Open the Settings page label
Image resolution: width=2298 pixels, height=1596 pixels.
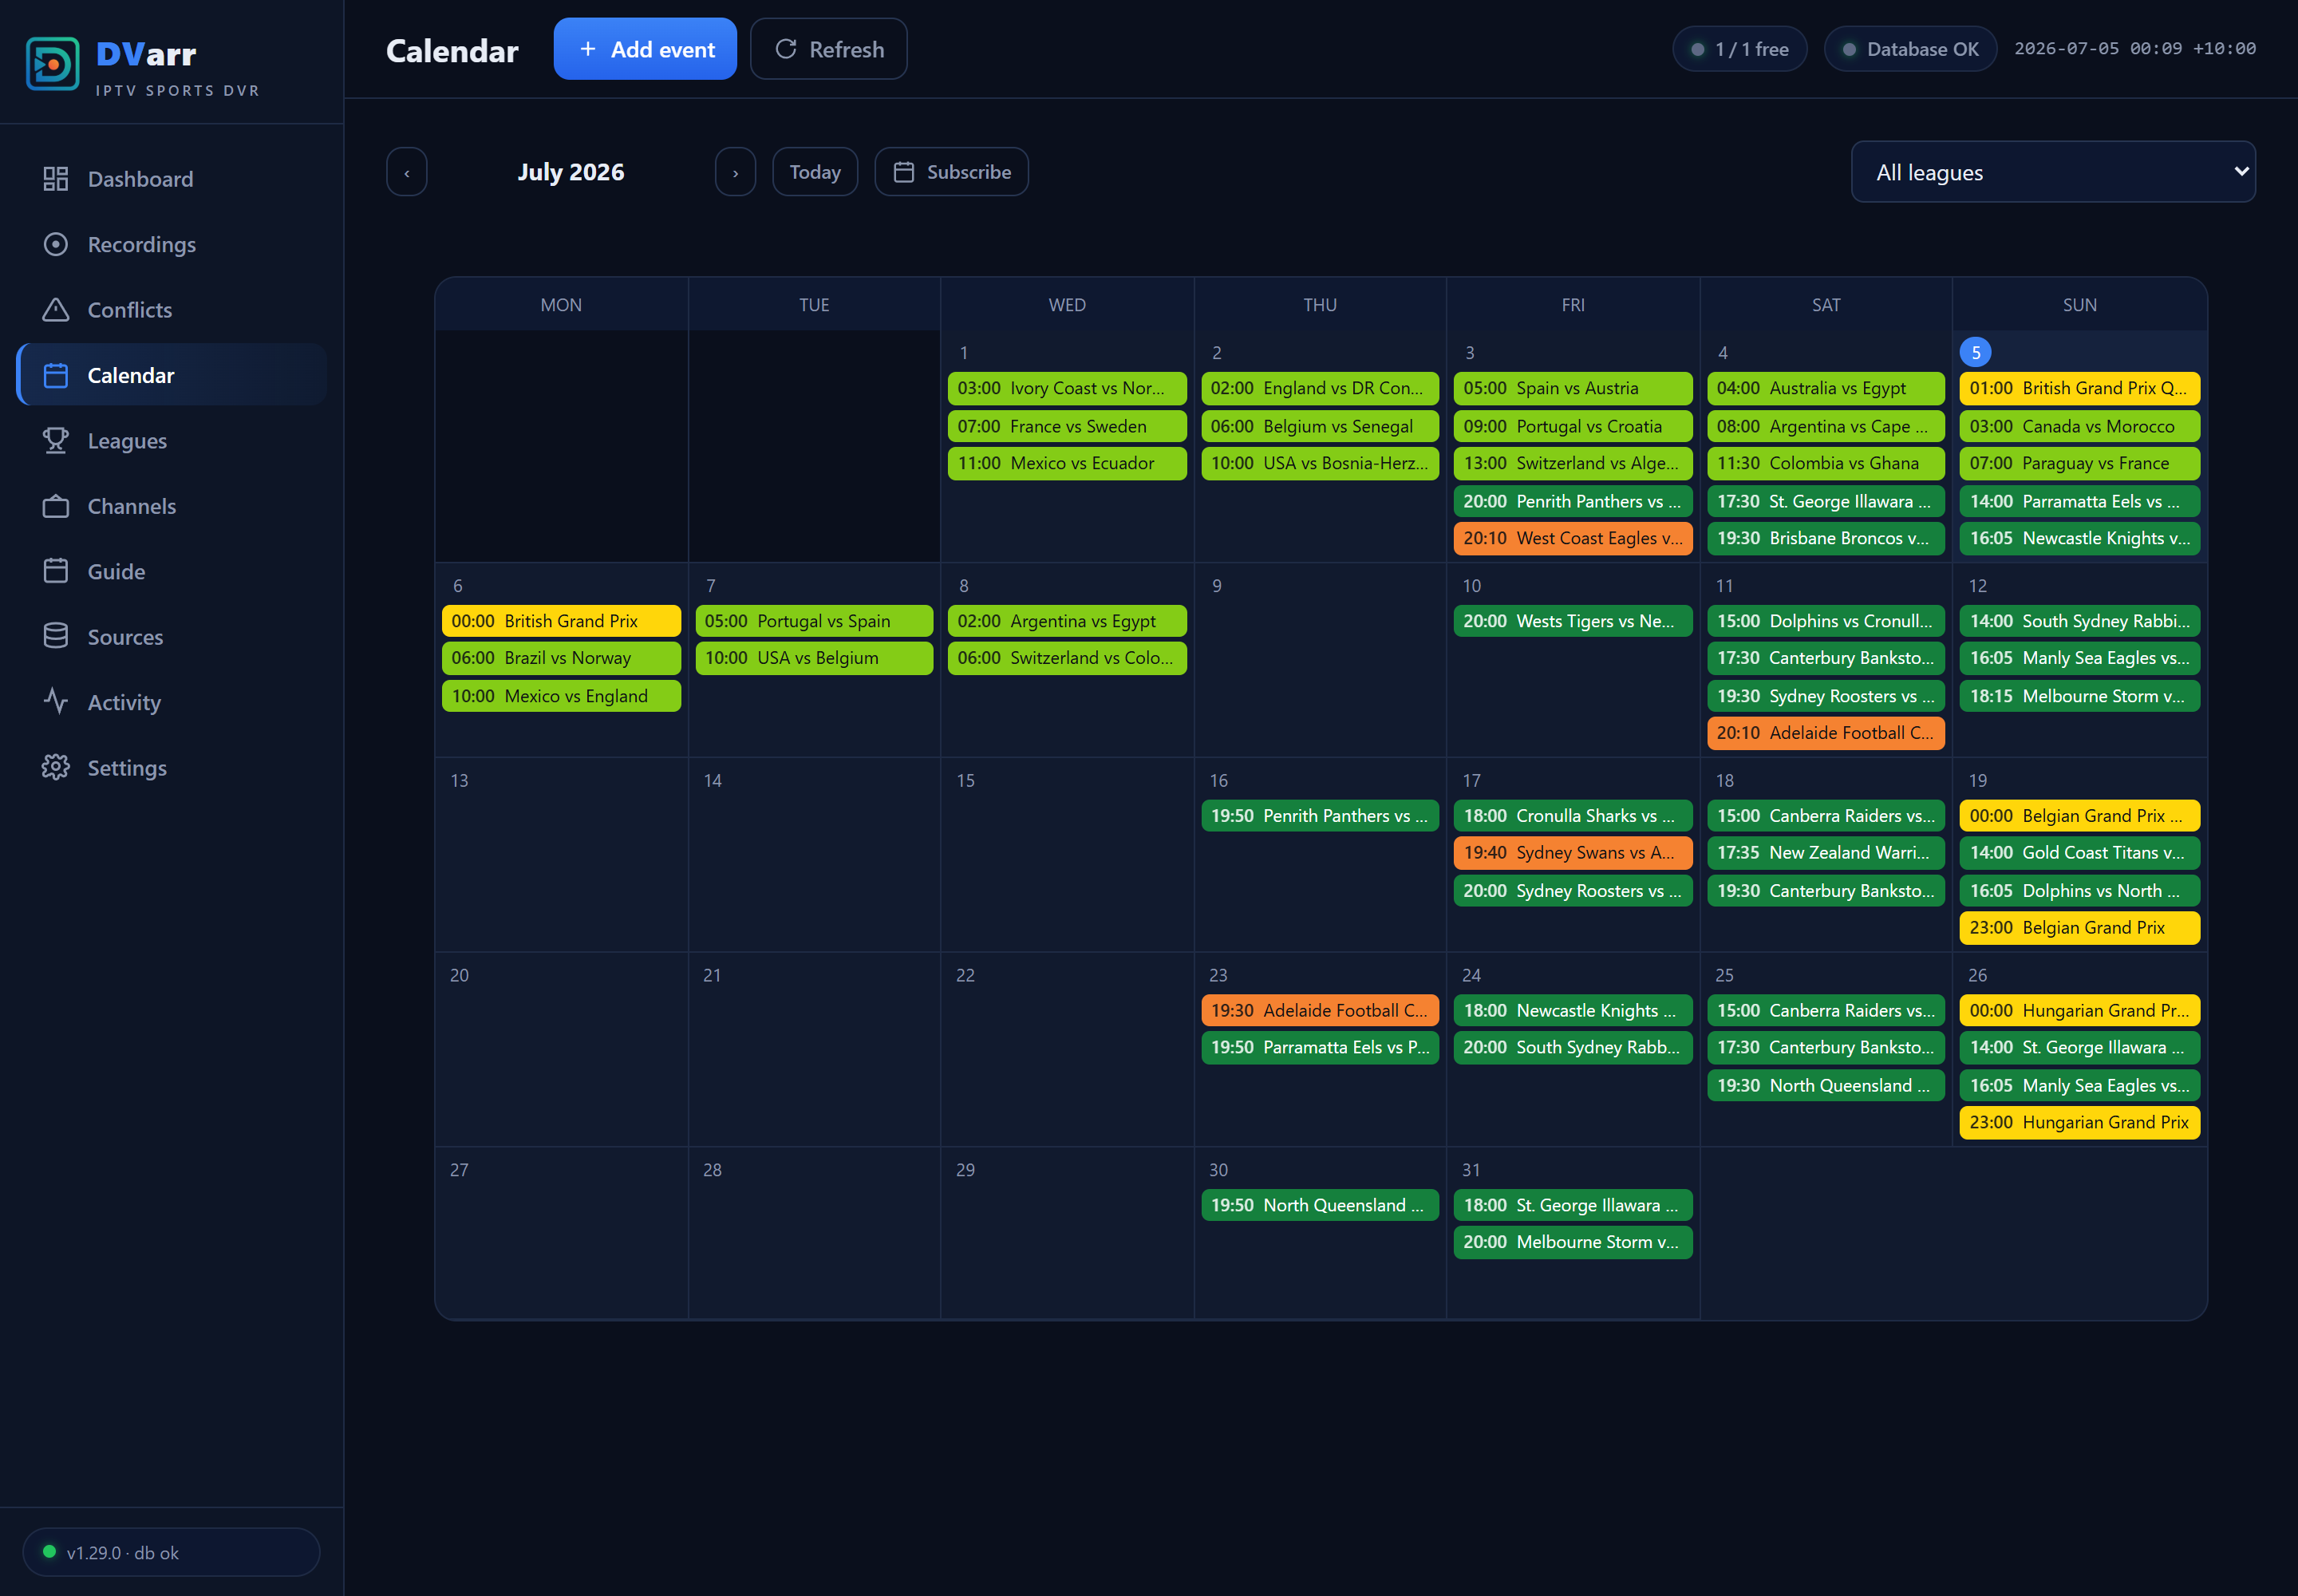pyautogui.click(x=127, y=768)
